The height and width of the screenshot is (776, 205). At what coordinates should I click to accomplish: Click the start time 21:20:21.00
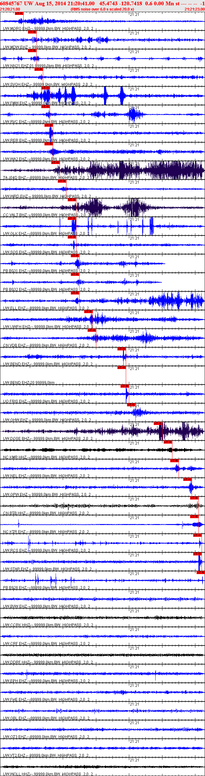coord(10,9)
